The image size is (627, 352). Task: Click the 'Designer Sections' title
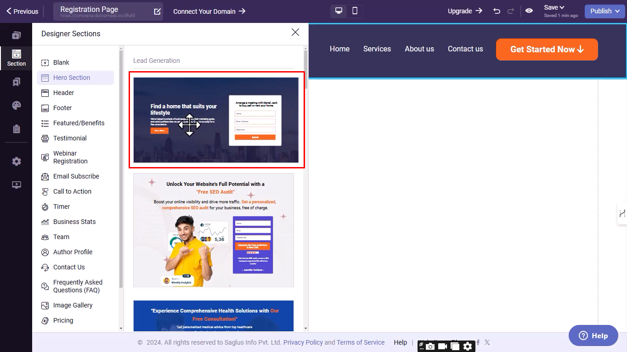click(x=71, y=34)
